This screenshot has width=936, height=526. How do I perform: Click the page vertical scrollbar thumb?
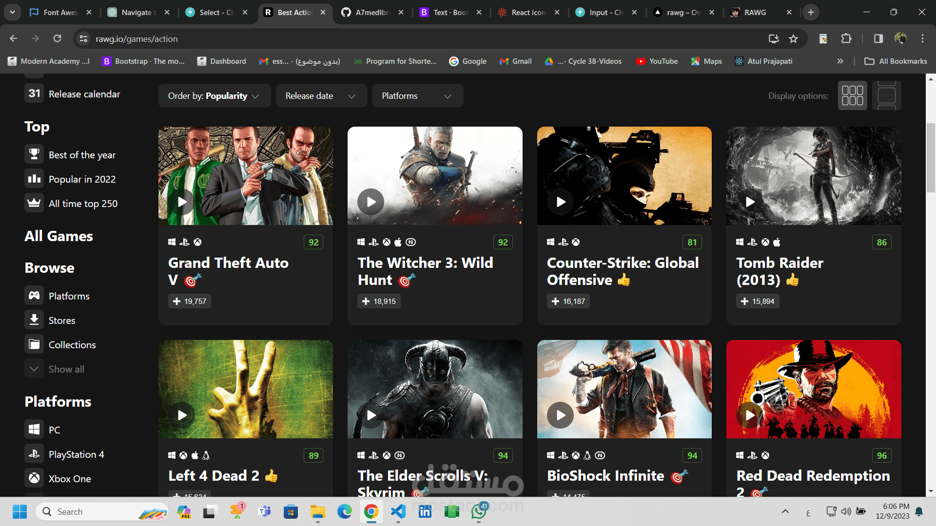[931, 158]
